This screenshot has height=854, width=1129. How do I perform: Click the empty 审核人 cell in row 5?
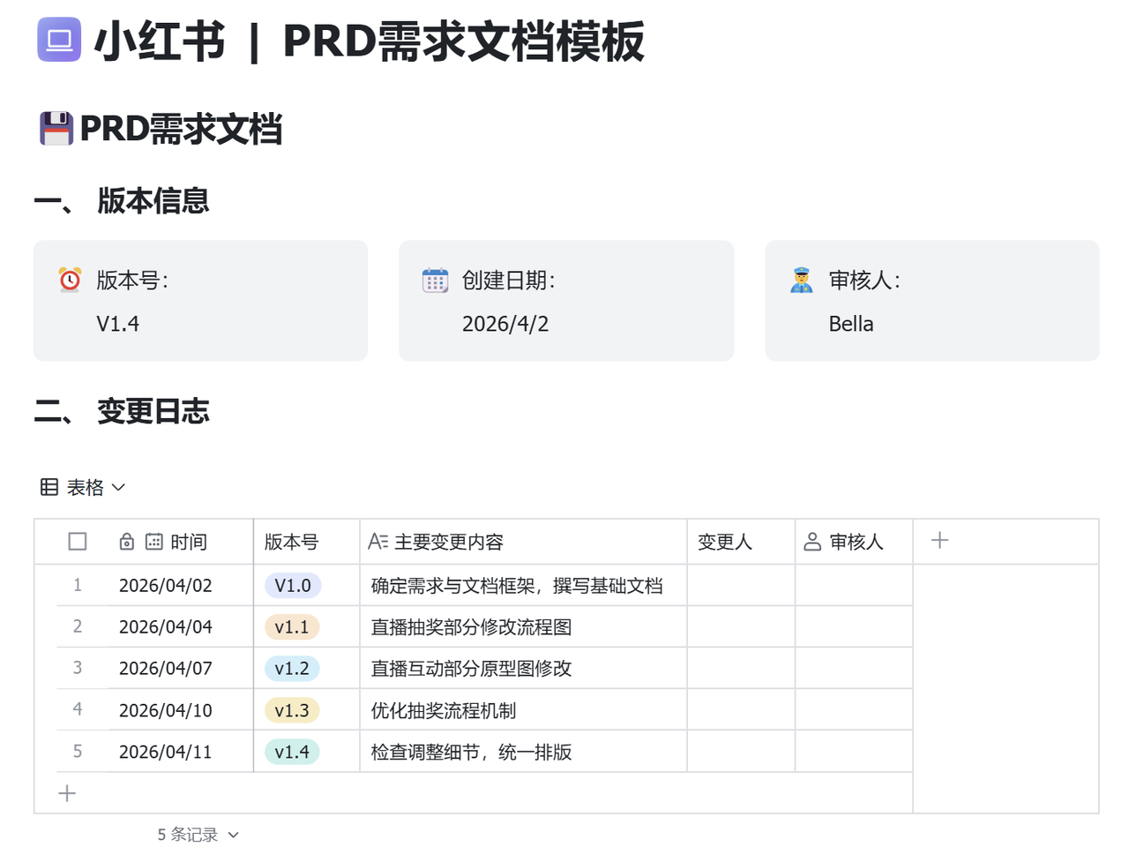tap(854, 752)
